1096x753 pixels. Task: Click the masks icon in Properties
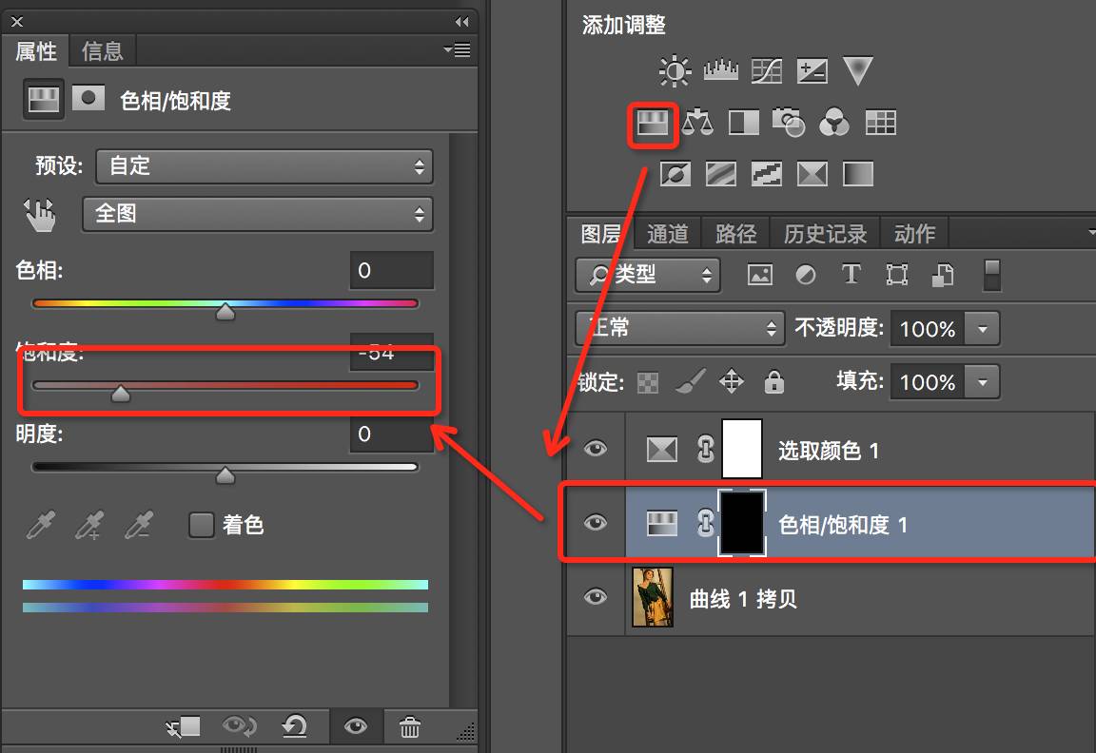pyautogui.click(x=88, y=99)
